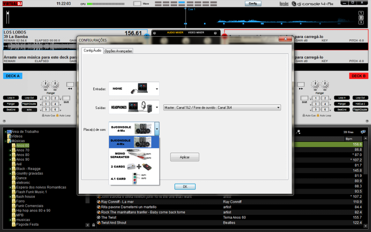Select the Forro folder
Image resolution: width=371 pixels, height=232 pixels.
pyautogui.click(x=20, y=201)
